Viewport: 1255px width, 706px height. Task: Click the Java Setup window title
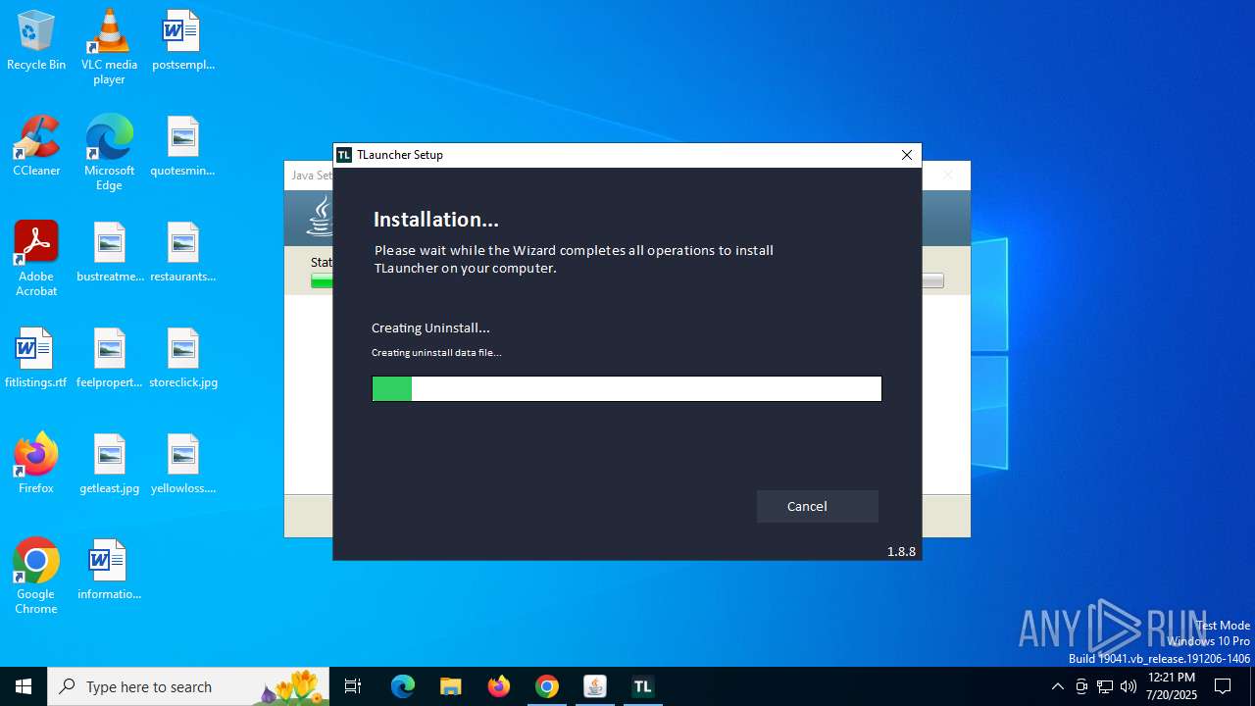tap(312, 176)
